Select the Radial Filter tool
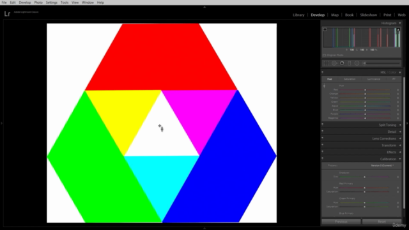The image size is (409, 230). coord(357,63)
